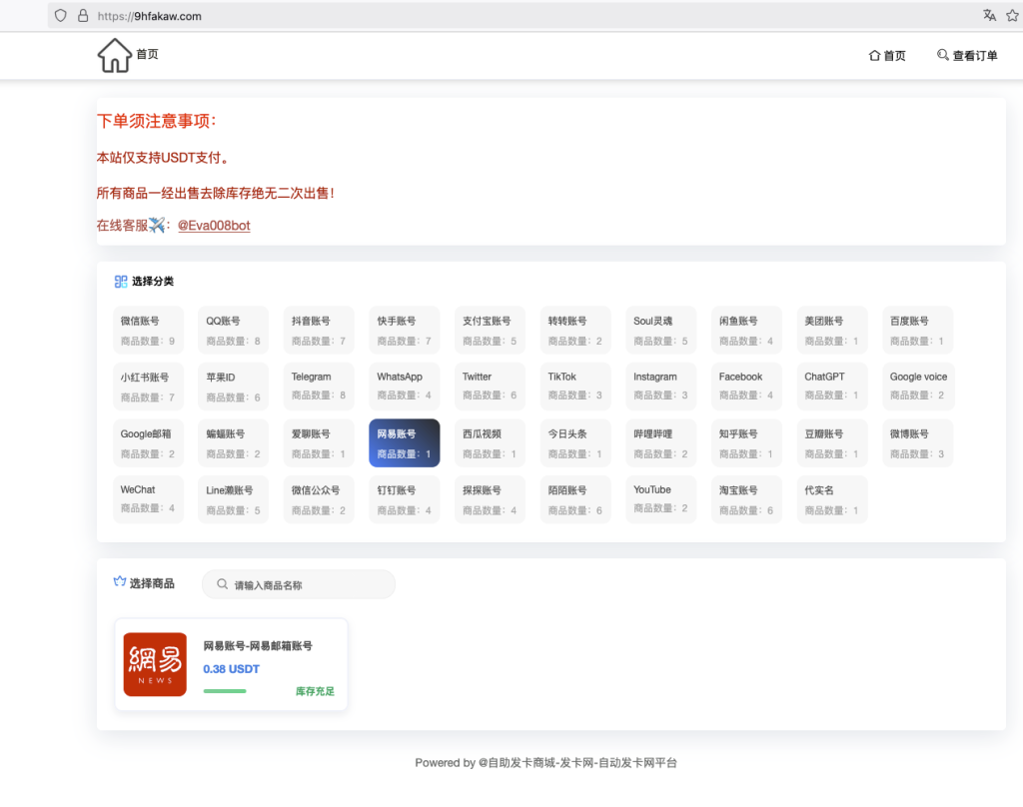Pick the 西瓜视频 category
Viewport: 1023px width, 807px height.
pos(490,443)
